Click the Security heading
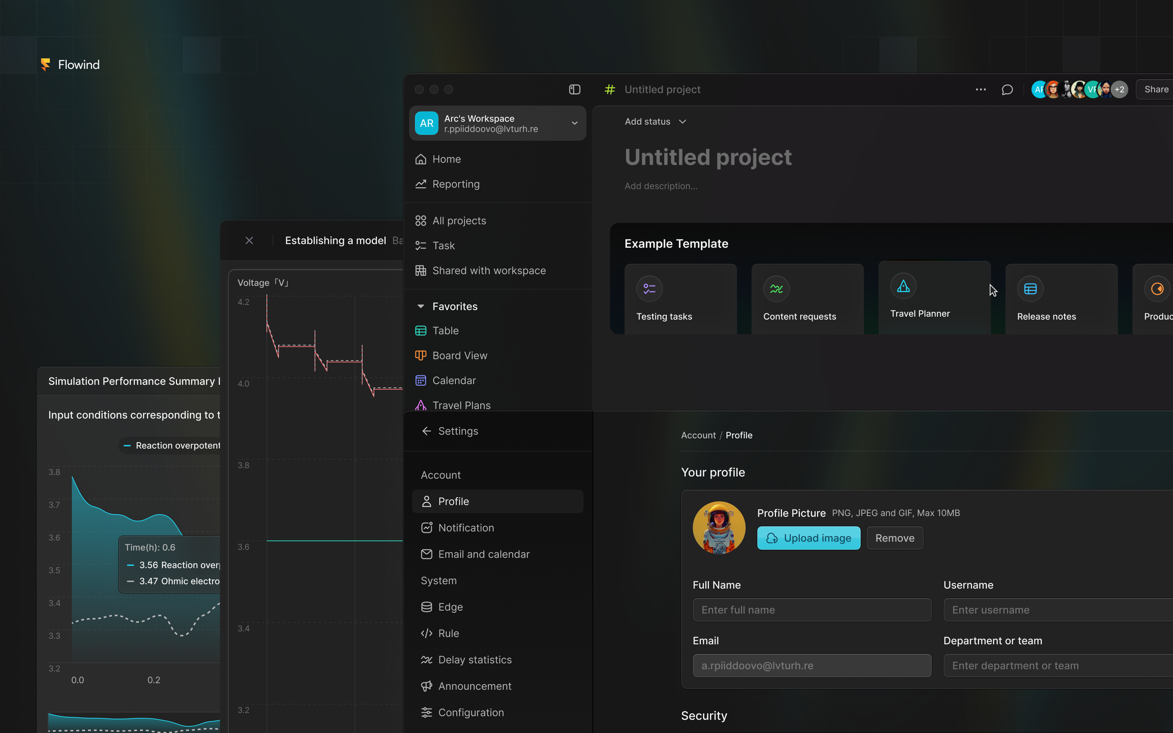This screenshot has width=1173, height=733. pos(704,715)
